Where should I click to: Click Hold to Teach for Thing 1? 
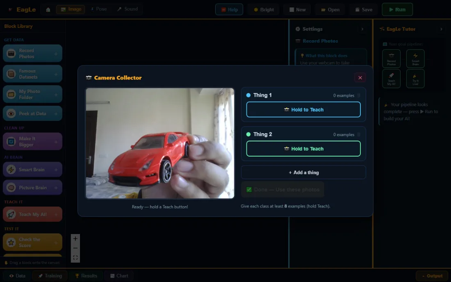303,109
